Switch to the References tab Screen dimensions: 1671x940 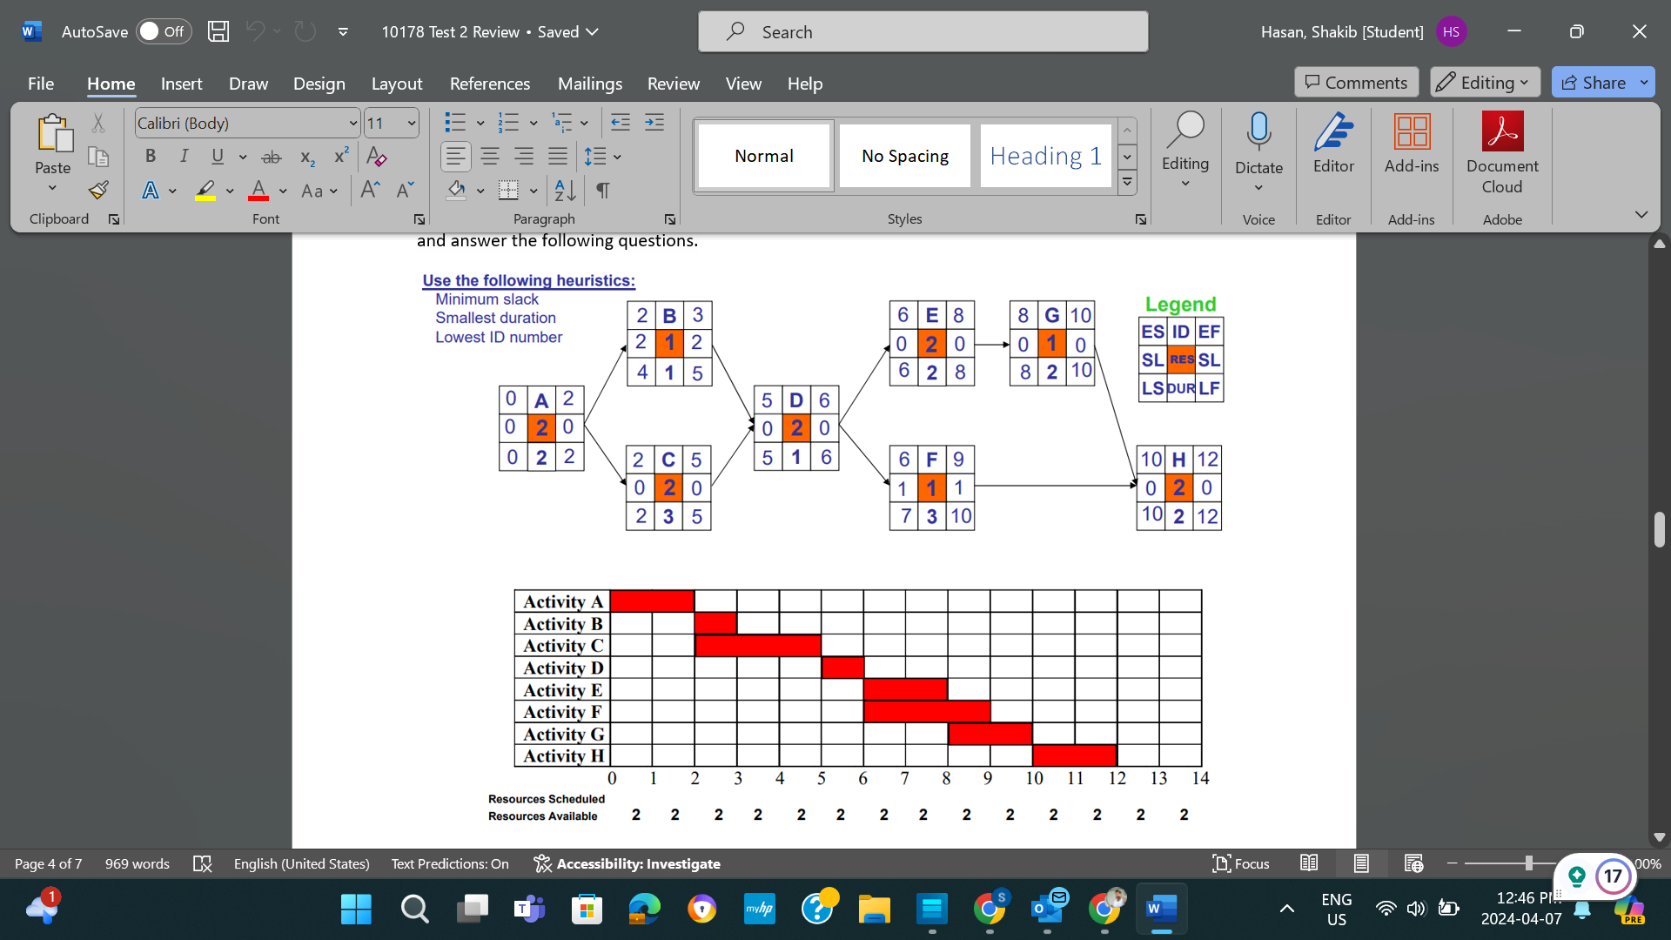click(490, 84)
